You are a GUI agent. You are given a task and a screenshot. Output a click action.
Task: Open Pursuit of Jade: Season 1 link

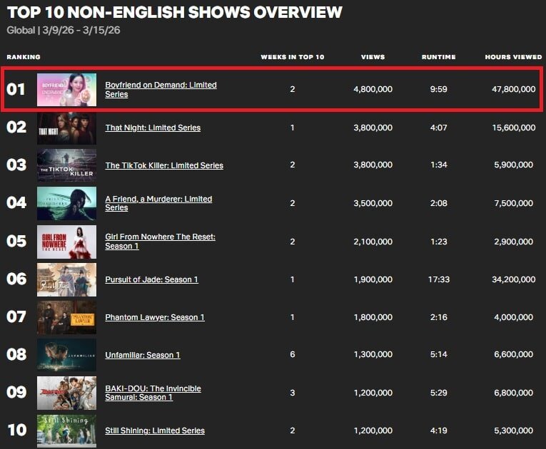pyautogui.click(x=152, y=279)
